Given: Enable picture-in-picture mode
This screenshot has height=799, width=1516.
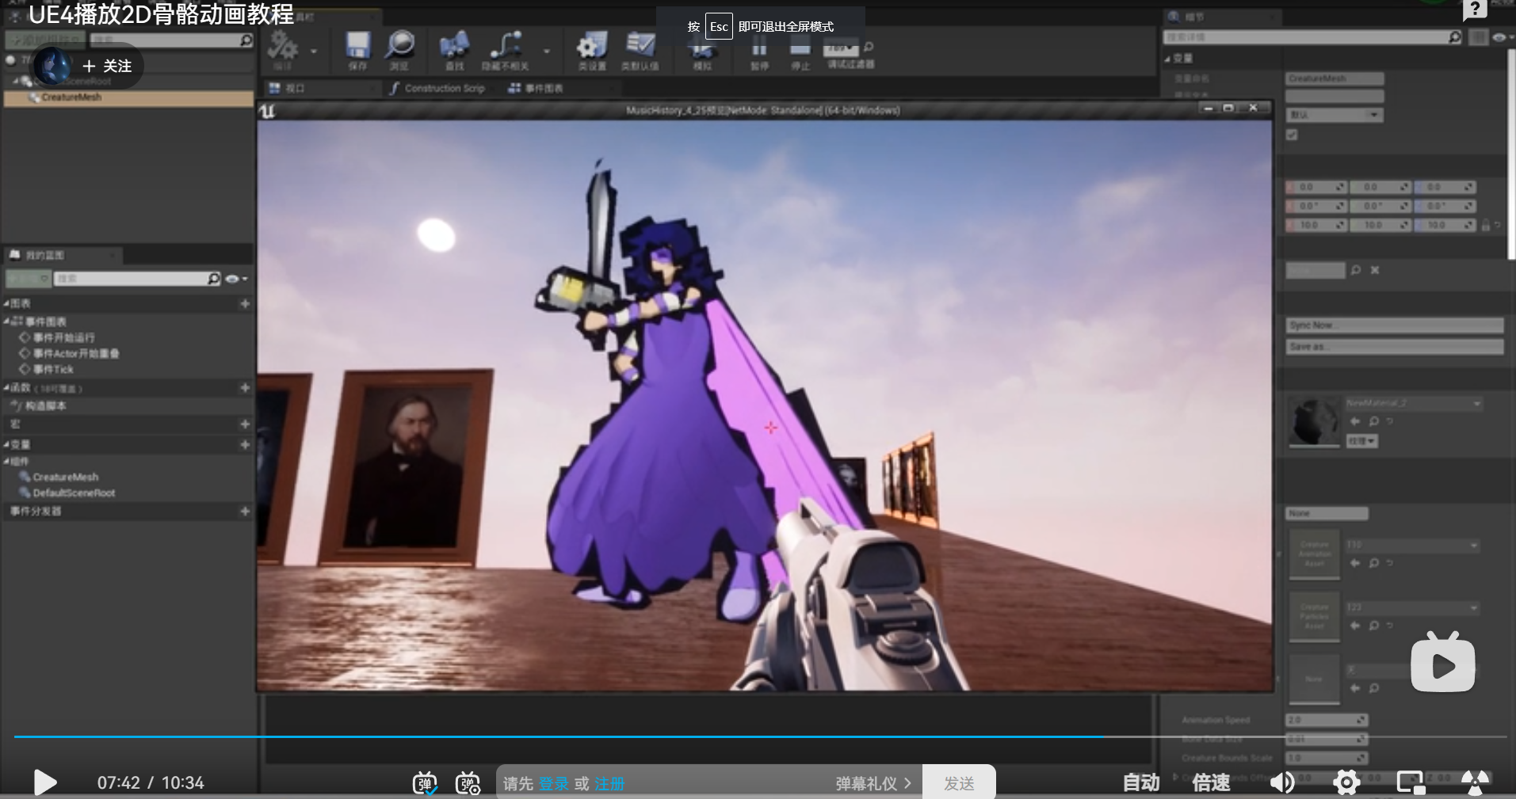Looking at the screenshot, I should coord(1411,782).
